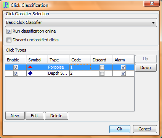
Task: Click the Discard column header
Action: tap(102, 60)
